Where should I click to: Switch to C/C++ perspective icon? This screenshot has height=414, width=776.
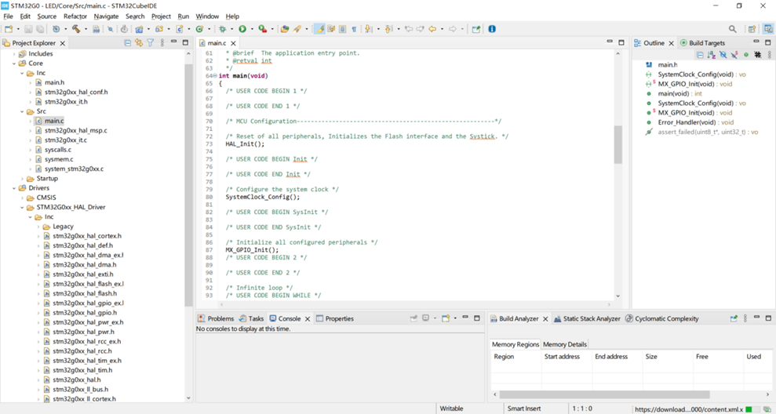[x=768, y=29]
